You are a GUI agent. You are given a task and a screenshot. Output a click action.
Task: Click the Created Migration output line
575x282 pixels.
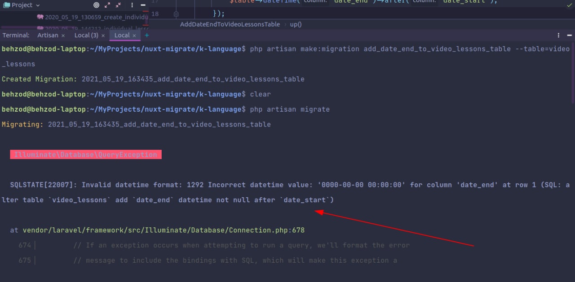pos(153,79)
